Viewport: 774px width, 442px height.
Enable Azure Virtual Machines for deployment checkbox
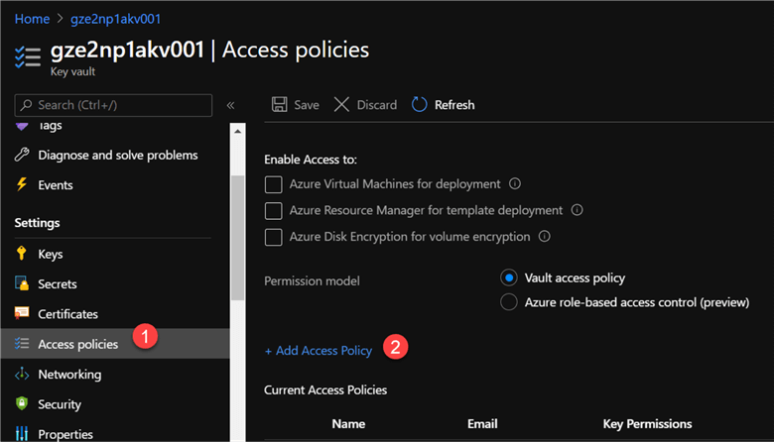tap(274, 184)
